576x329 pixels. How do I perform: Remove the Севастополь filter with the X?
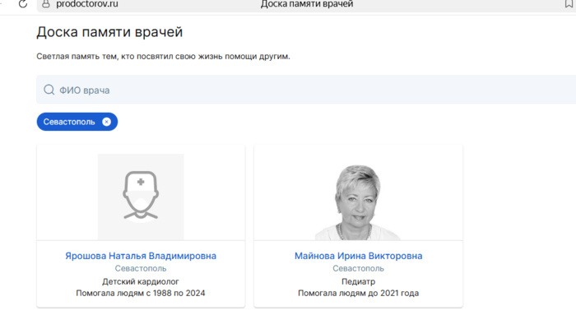point(106,122)
